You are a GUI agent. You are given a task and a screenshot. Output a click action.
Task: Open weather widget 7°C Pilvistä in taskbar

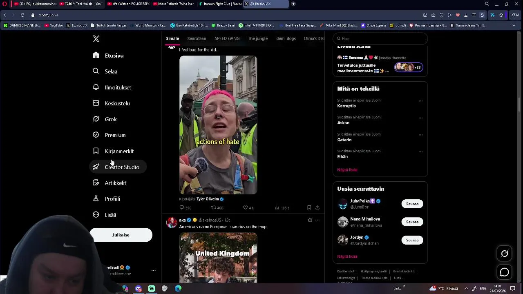coord(444,288)
